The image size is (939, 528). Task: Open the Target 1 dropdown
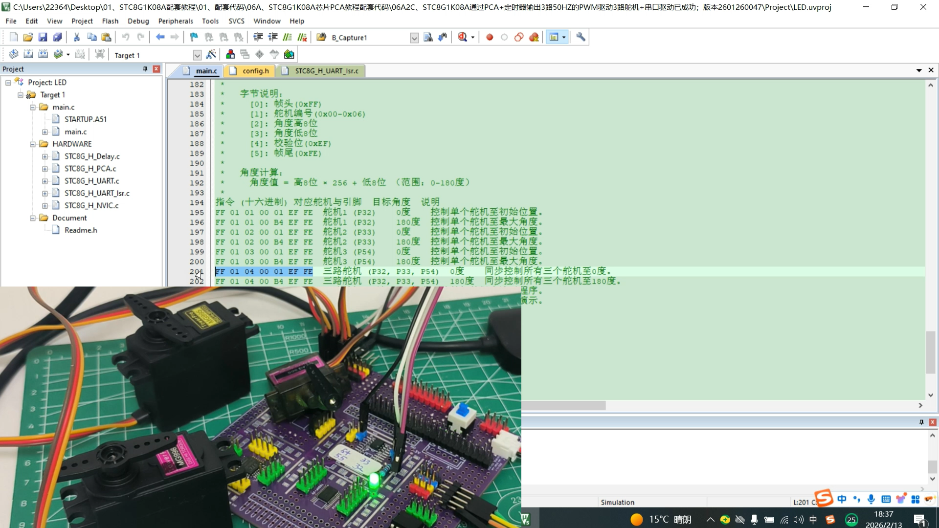(x=197, y=55)
